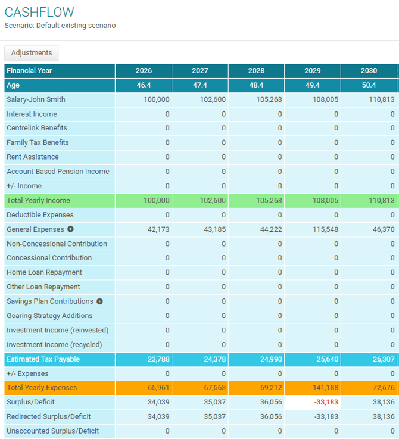Screen dimensions: 399x439
Task: Select the Total Yearly Income row label
Action: click(38, 201)
